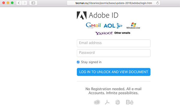Focus the Password field
Image resolution: width=180 pixels, height=112 pixels.
(x=113, y=53)
